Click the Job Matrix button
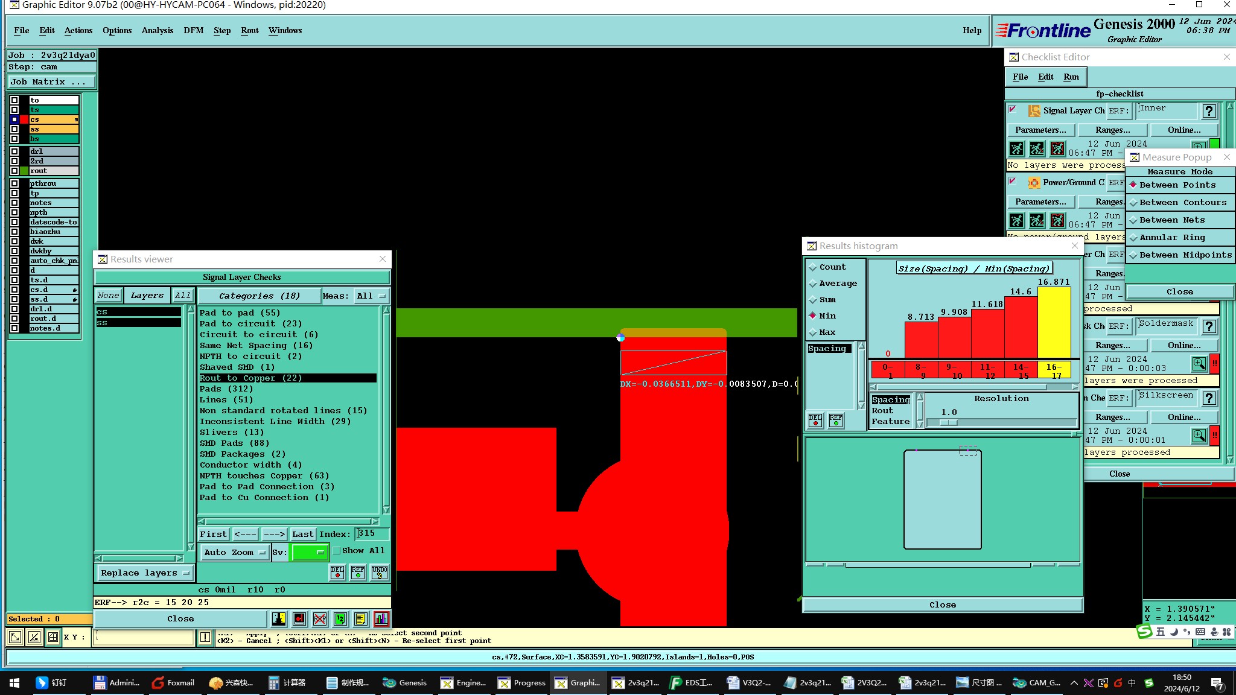This screenshot has width=1236, height=695. [x=51, y=82]
